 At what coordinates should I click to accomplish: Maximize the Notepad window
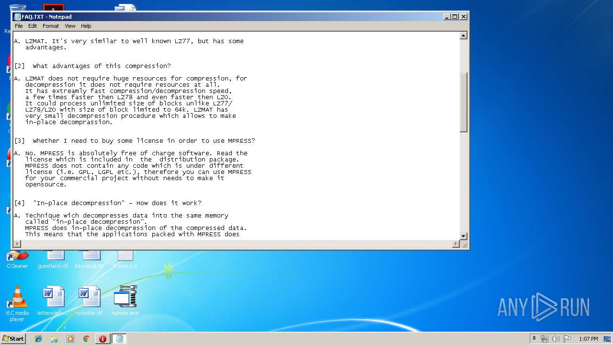point(455,17)
